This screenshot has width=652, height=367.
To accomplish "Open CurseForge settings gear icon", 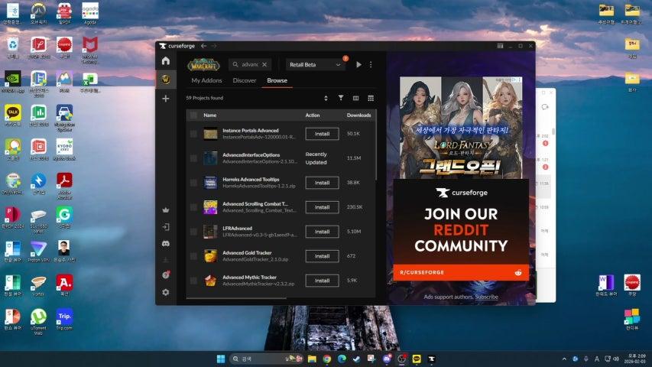I will click(166, 292).
